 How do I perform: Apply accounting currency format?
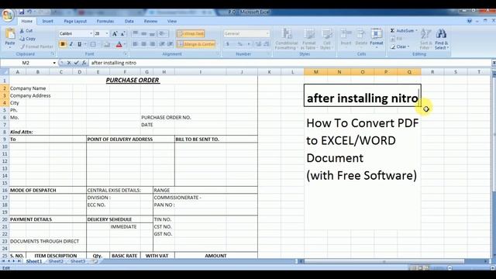(x=227, y=44)
